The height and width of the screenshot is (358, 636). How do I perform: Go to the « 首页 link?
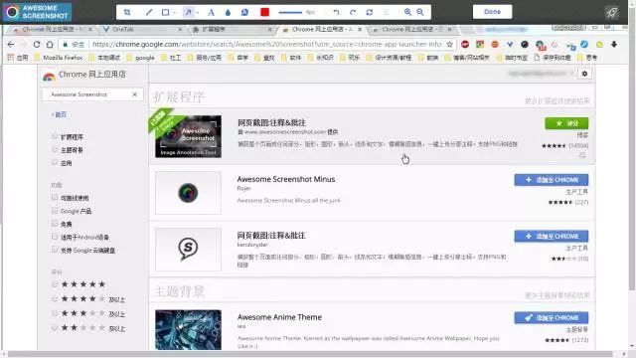tap(60, 114)
